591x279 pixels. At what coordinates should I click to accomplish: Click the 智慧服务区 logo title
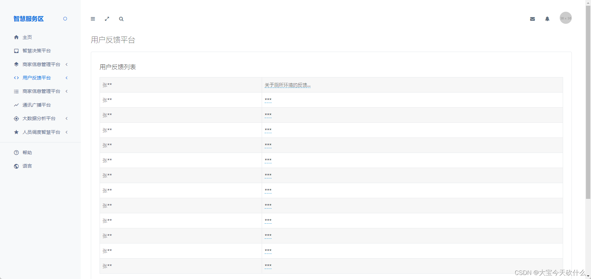click(x=29, y=19)
